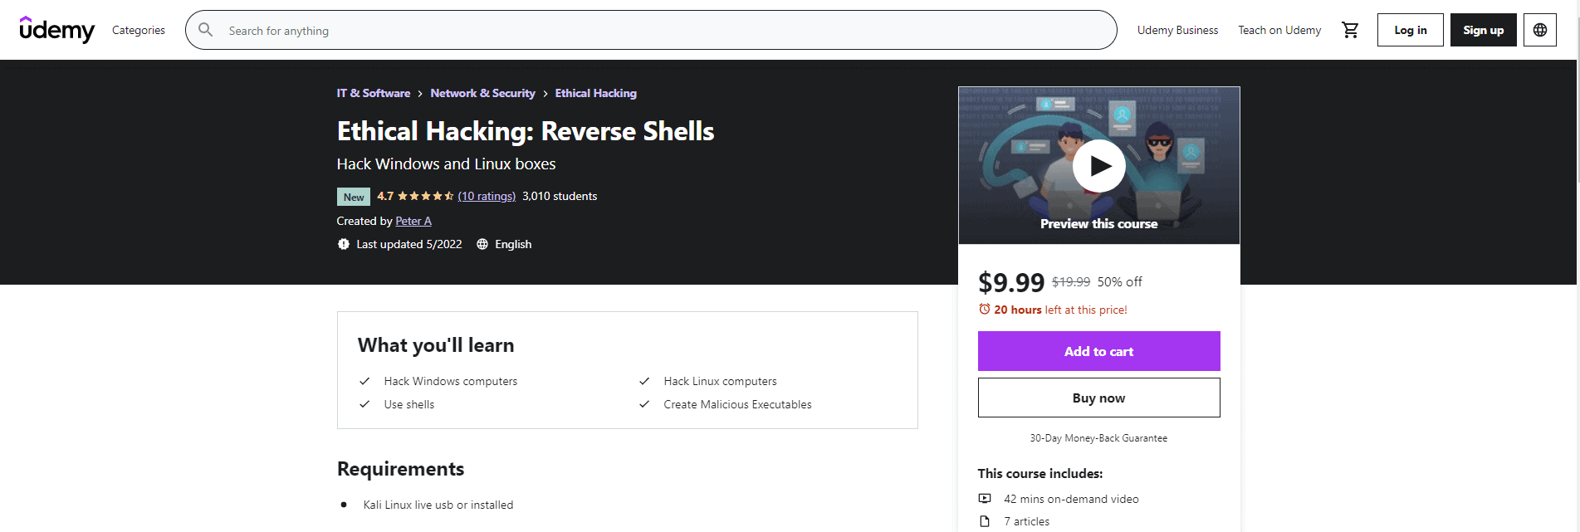Screen dimensions: 1580x532
Task: Click the Buy now button
Action: click(1098, 398)
